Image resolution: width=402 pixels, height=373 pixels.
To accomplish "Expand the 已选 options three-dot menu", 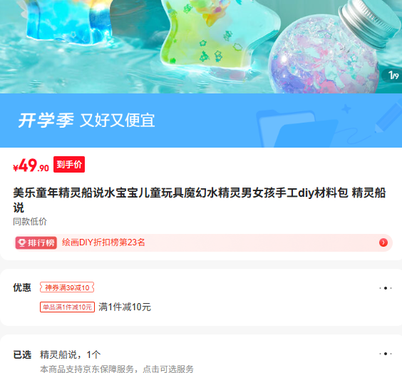I will tap(386, 354).
